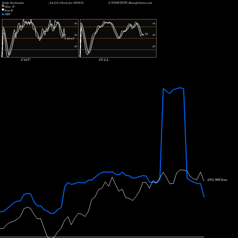Click the '(14,3,3) Charts for' header text

coord(60,3)
